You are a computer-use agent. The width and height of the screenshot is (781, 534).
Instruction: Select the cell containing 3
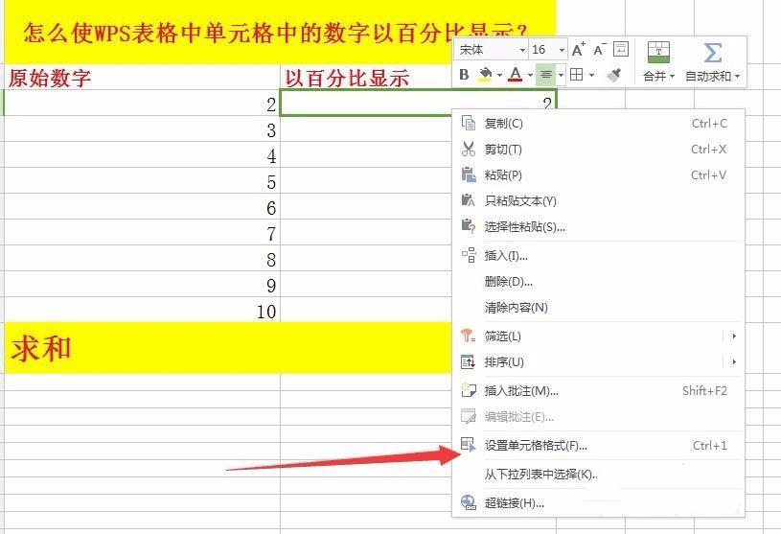pyautogui.click(x=142, y=129)
